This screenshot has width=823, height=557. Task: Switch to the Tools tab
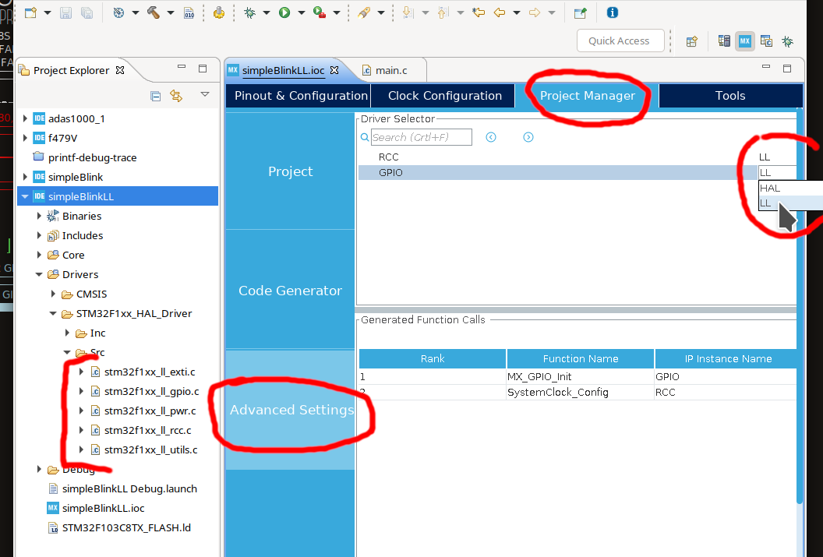pos(730,96)
